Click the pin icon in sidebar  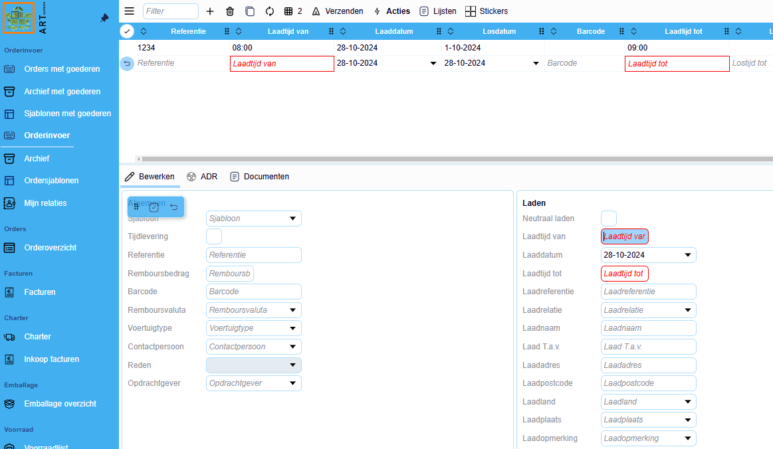pyautogui.click(x=104, y=18)
